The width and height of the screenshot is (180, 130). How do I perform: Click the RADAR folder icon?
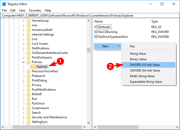pos(28,94)
